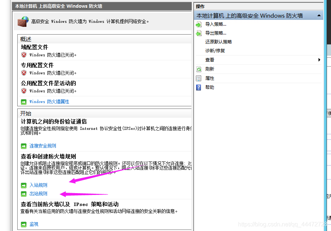Screen dimensions: 331x231
Task: Click green arrow icon beside 入站规则
Action: click(x=24, y=185)
